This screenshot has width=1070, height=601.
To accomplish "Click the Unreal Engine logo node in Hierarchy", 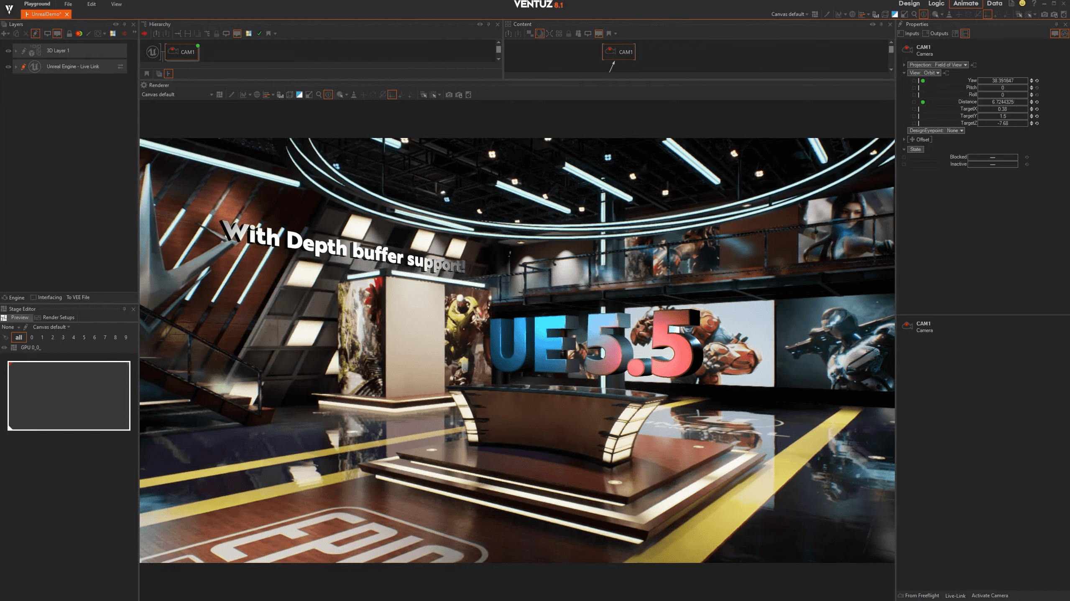I will (152, 52).
